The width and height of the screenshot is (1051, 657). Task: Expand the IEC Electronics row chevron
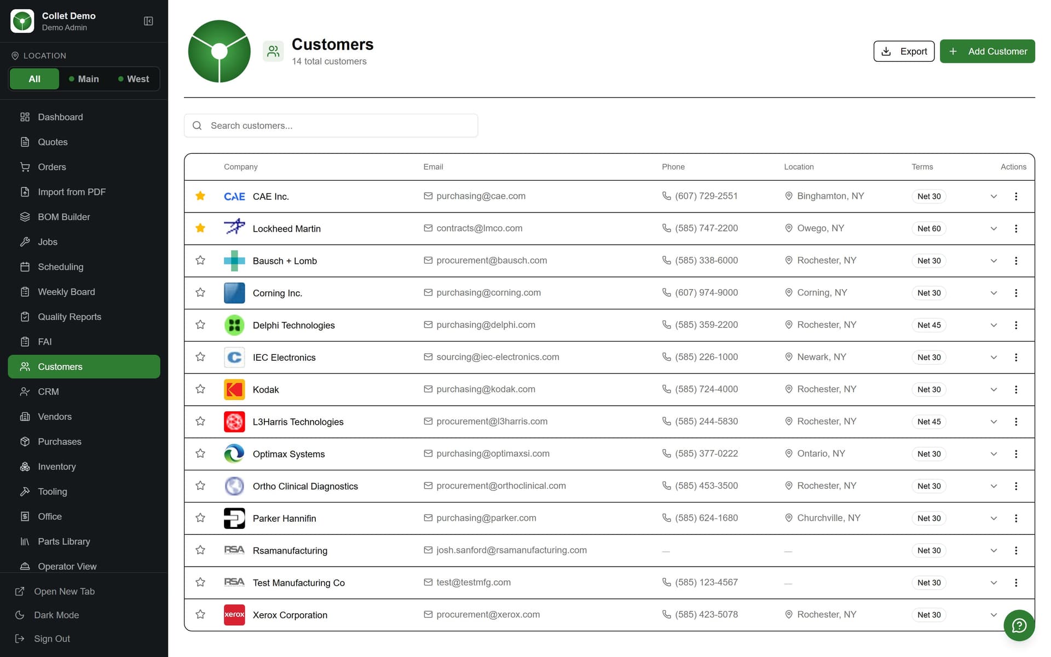994,358
